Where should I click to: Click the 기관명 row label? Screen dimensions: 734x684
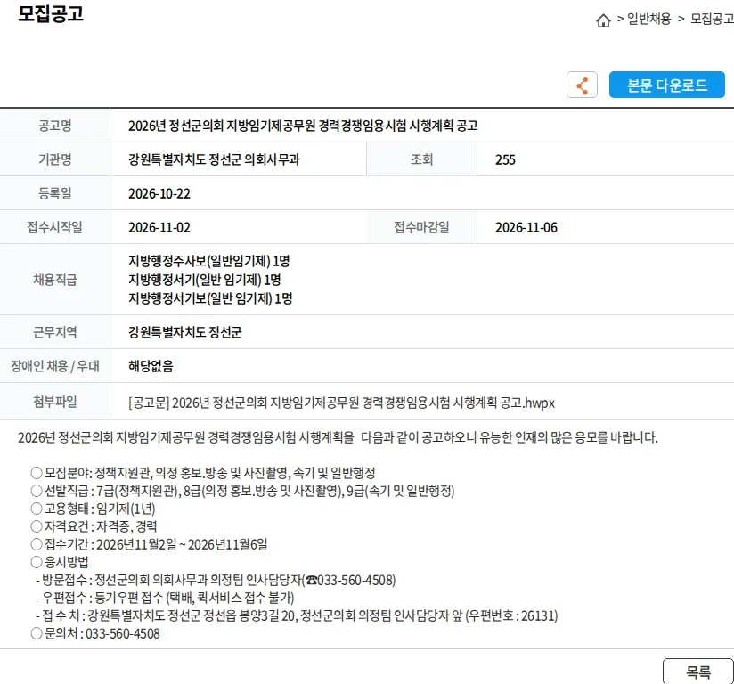[54, 159]
